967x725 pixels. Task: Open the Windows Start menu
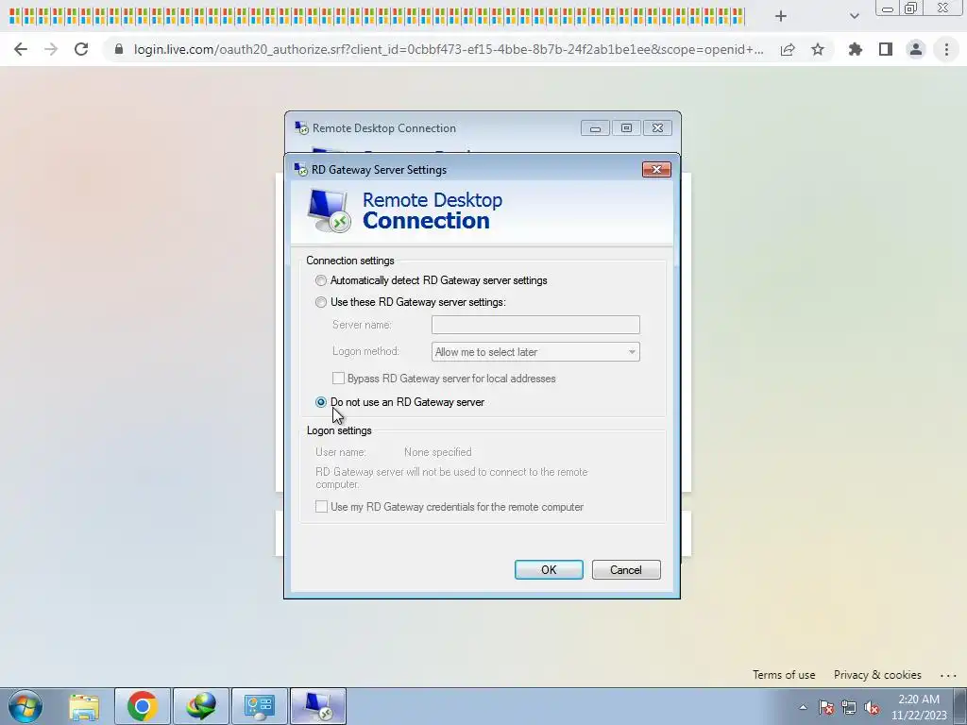tap(25, 706)
